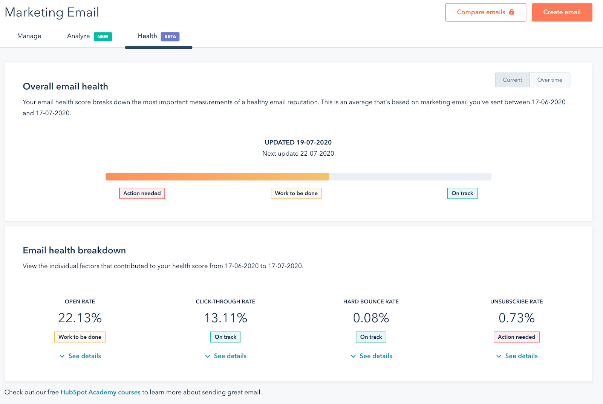This screenshot has width=603, height=404.
Task: Switch to Current health view
Action: coord(512,80)
